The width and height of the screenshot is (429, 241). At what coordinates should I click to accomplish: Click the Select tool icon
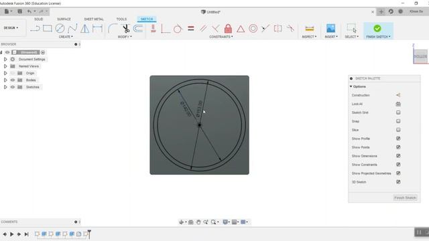click(351, 28)
